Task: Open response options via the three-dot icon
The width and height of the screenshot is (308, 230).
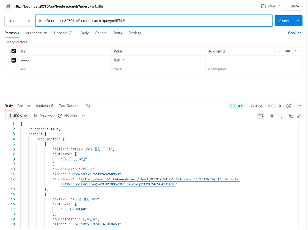Action: point(299,106)
